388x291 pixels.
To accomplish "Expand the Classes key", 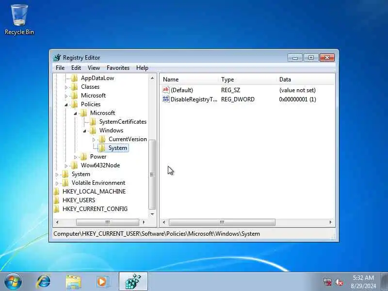I will pos(66,87).
